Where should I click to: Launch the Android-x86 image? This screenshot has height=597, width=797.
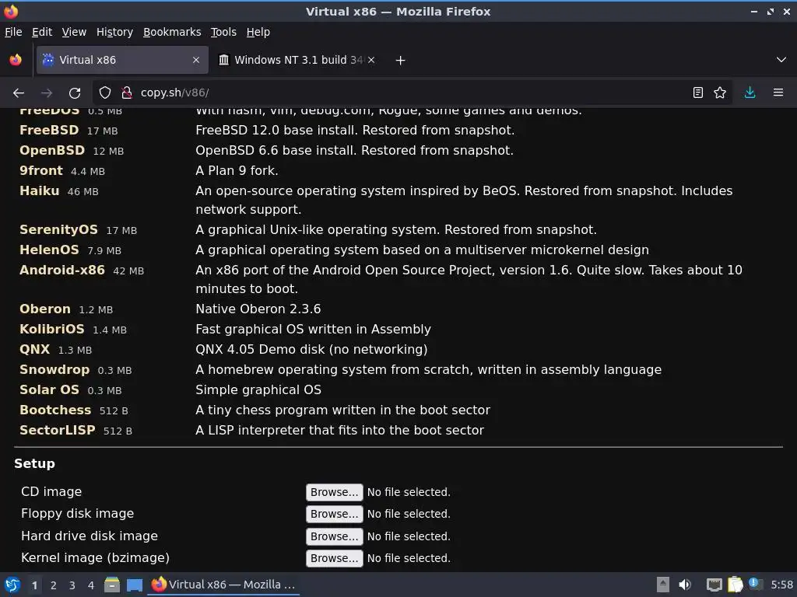62,270
